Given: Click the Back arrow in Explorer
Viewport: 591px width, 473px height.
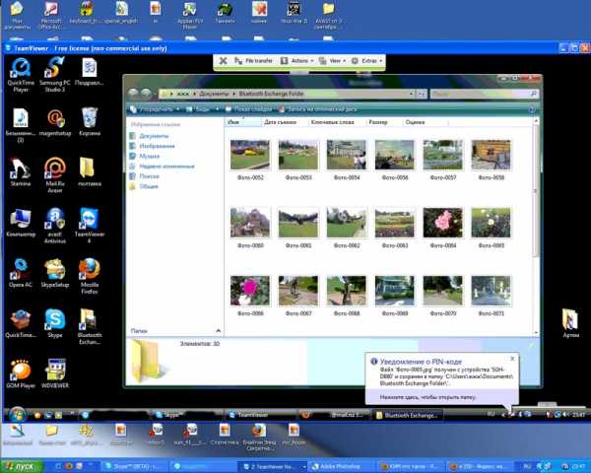Looking at the screenshot, I should (133, 94).
